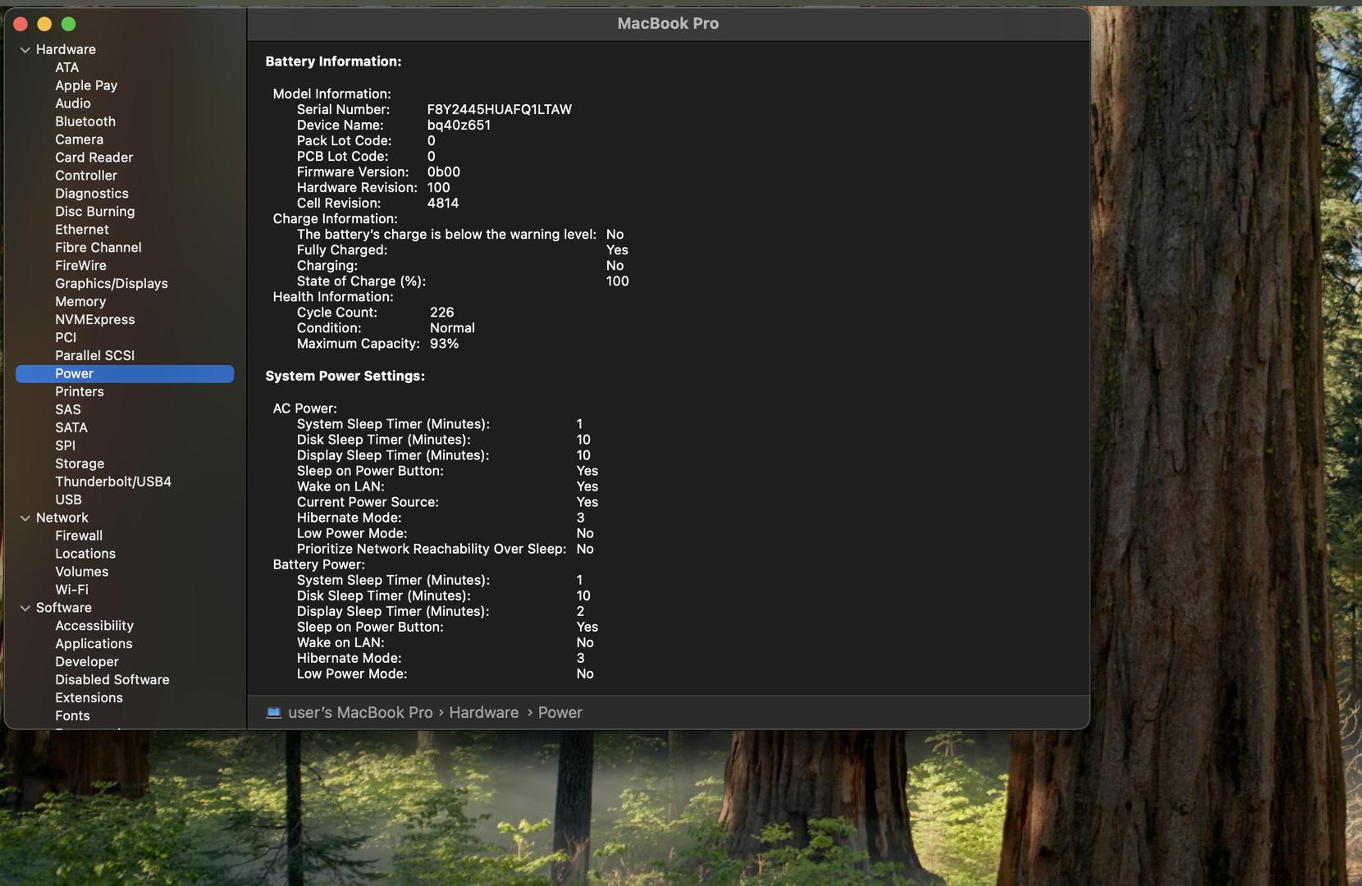Show USB device information
The height and width of the screenshot is (886, 1362).
tap(68, 501)
